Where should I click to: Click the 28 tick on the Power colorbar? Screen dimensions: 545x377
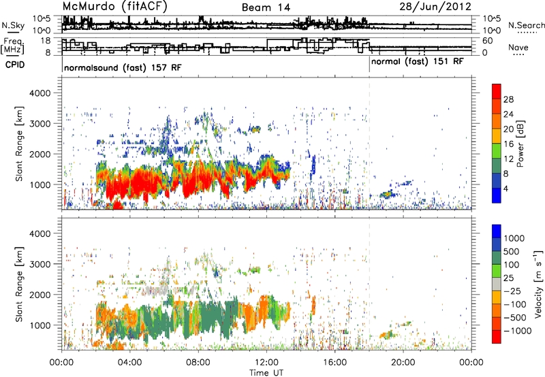tap(508, 99)
